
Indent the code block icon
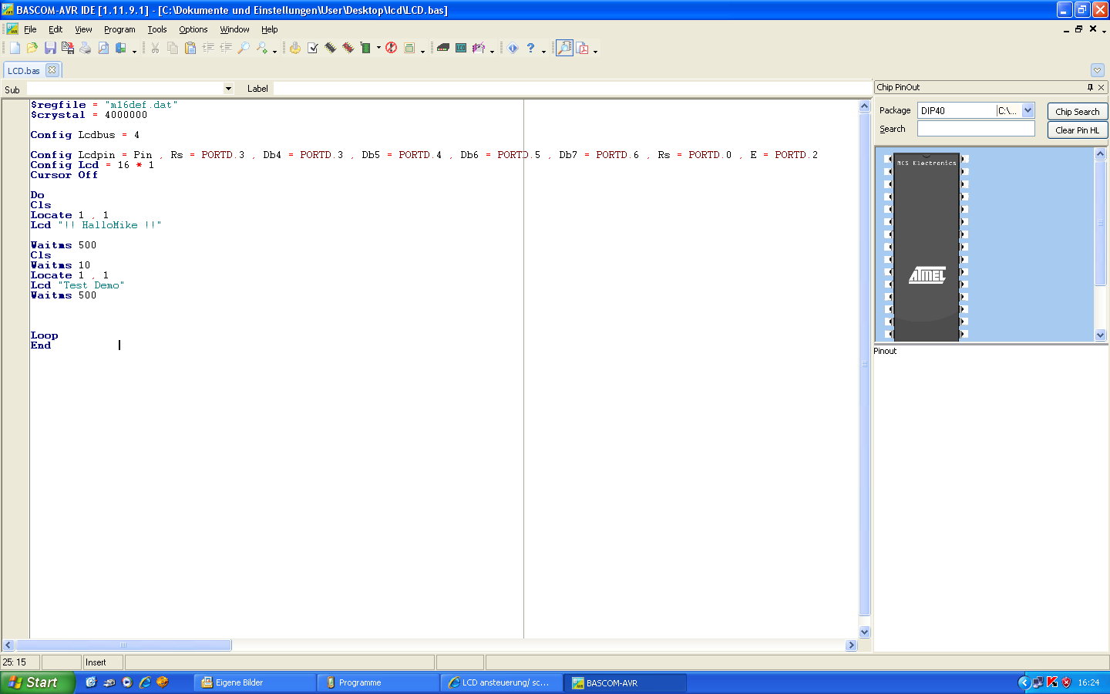coord(208,48)
